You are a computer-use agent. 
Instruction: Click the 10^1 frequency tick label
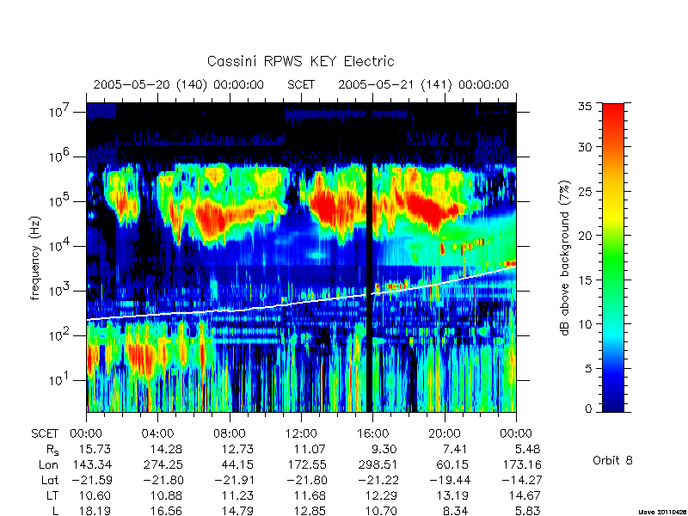58,380
